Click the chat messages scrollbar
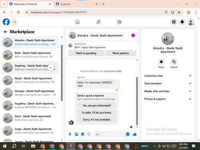 (137, 101)
